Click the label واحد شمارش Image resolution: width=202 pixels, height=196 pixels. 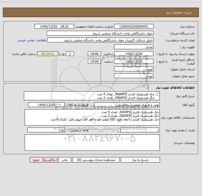tap(79, 130)
